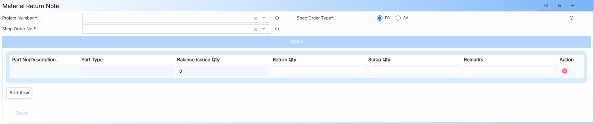Click the Scrap Qty input field

413,71
